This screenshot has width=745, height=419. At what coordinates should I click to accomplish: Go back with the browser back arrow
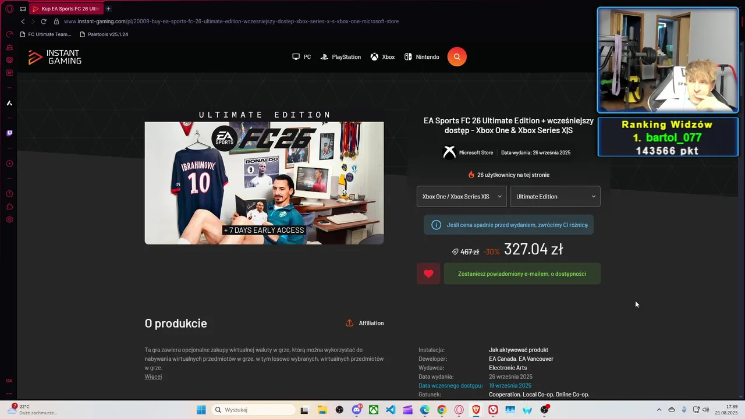click(23, 22)
